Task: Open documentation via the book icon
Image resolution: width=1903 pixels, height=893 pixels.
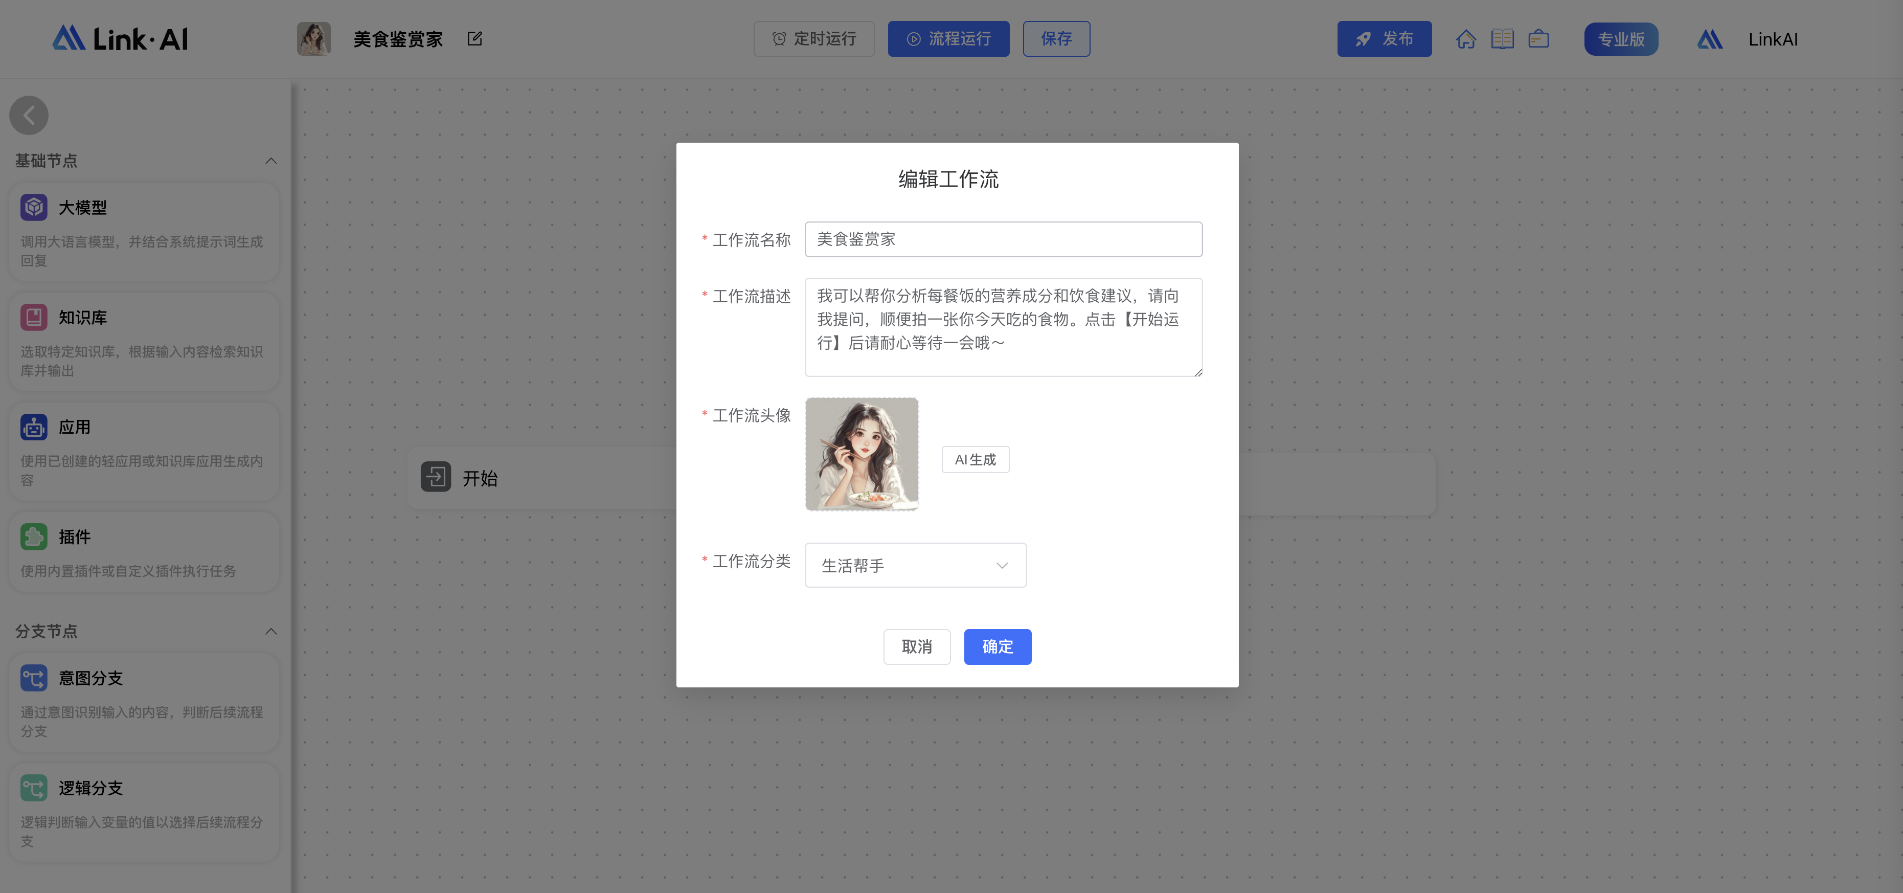Action: click(x=1503, y=38)
